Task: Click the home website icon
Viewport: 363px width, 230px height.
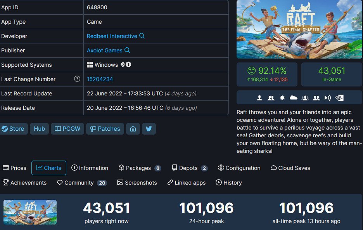Action: (x=133, y=128)
